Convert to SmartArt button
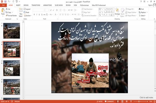 pyautogui.click(x=89, y=15)
